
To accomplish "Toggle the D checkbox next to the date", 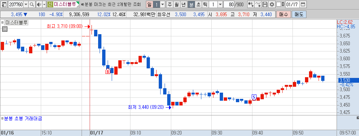I will pos(279,4).
